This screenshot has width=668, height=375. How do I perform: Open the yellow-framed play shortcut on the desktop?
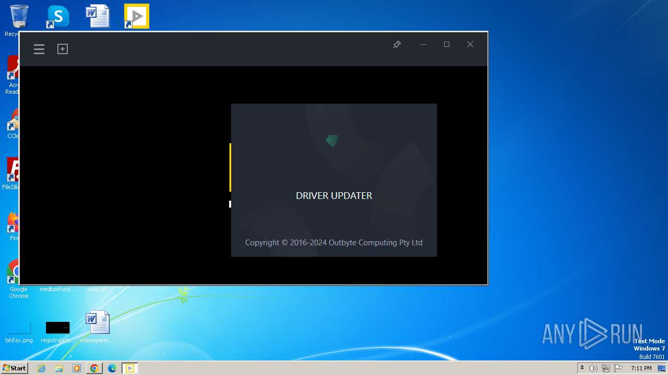[x=137, y=16]
